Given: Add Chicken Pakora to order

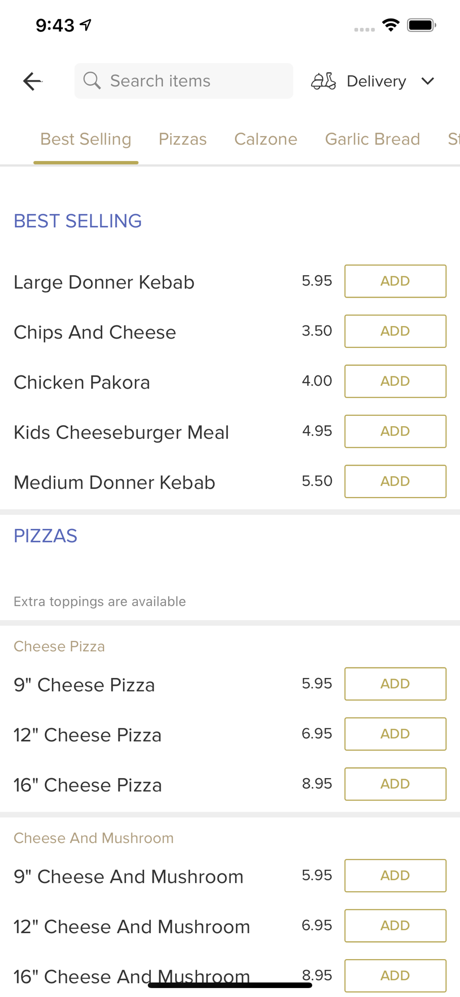Looking at the screenshot, I should pos(395,381).
